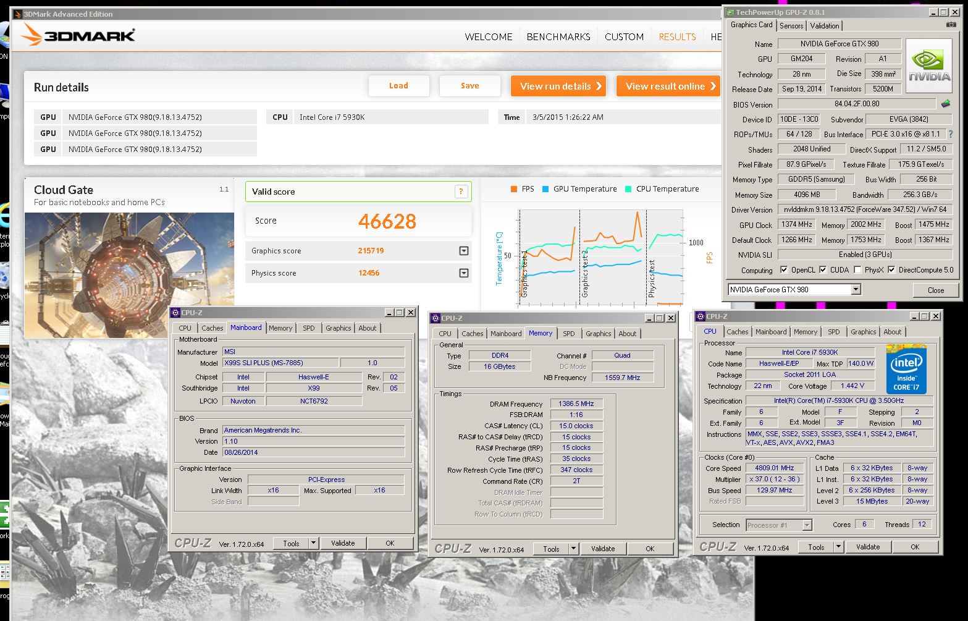968x621 pixels.
Task: Click the overall score value 46628
Action: [387, 221]
